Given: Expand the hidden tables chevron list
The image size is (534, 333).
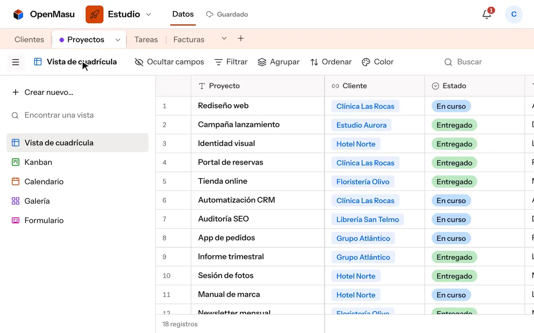Looking at the screenshot, I should (224, 39).
